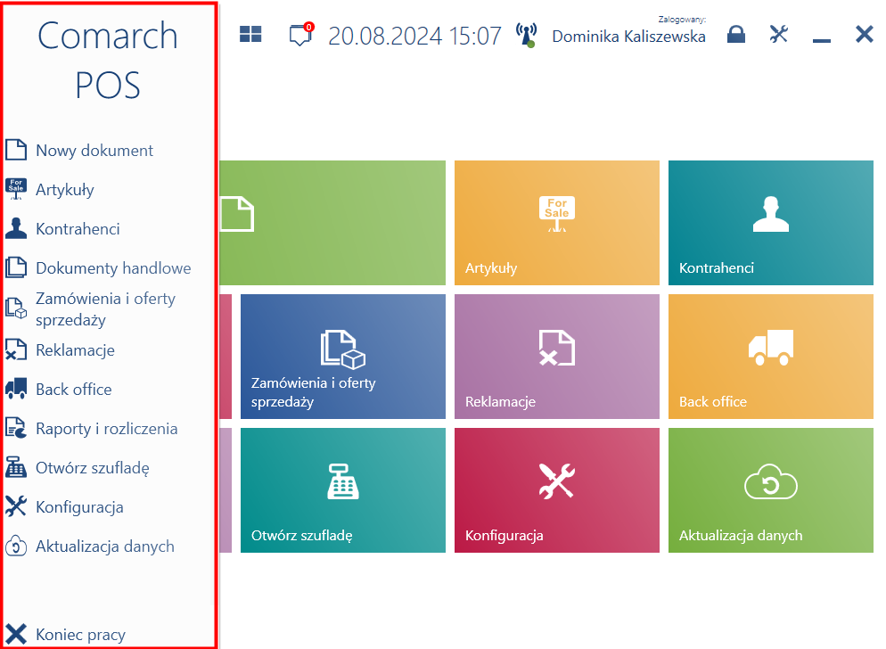Click the Dokumenty handlowe sidebar icon

[x=16, y=267]
